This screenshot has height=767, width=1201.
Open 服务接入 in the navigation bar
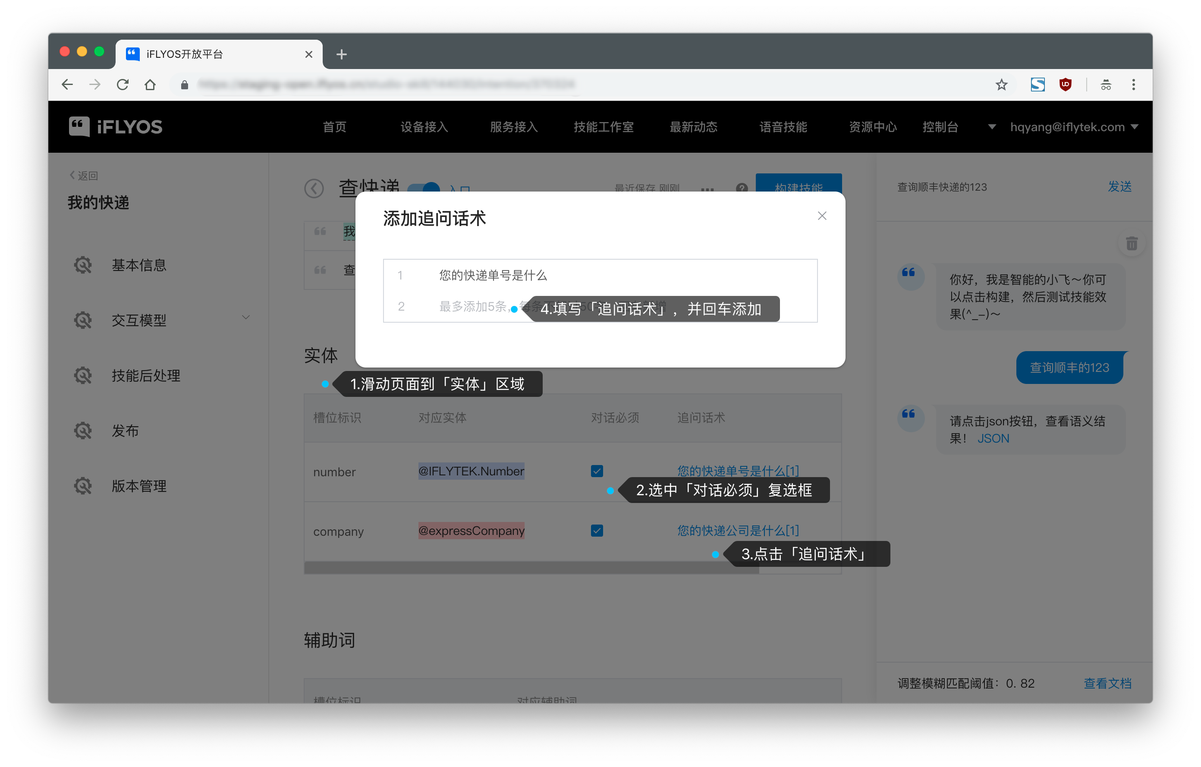tap(514, 127)
